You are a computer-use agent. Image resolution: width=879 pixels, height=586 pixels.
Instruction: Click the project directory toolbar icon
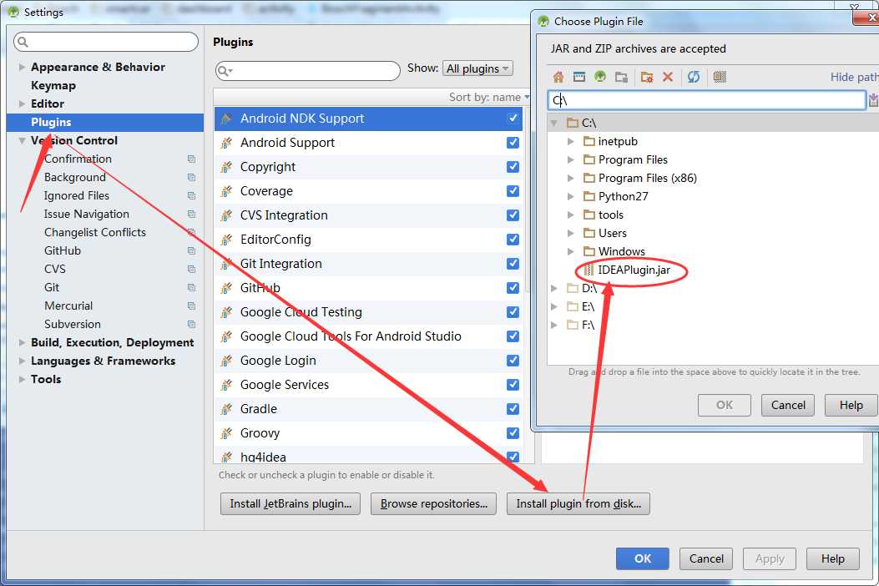[x=600, y=77]
